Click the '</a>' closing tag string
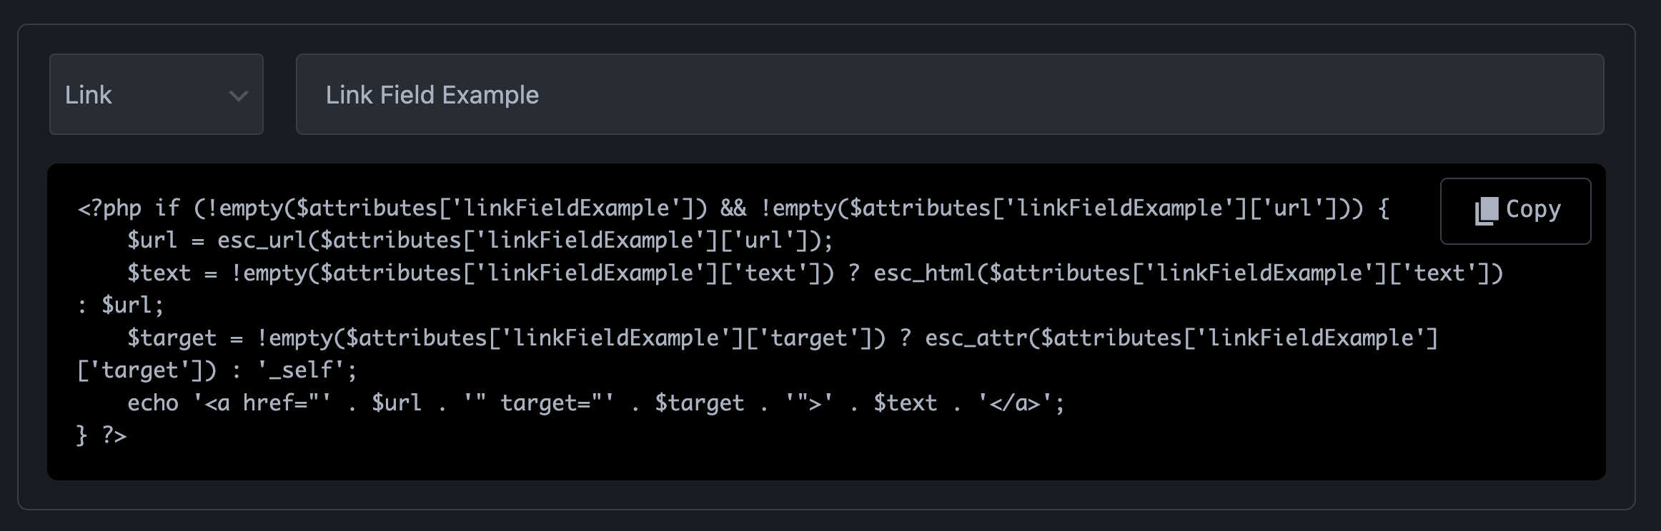Image resolution: width=1661 pixels, height=531 pixels. (1015, 403)
